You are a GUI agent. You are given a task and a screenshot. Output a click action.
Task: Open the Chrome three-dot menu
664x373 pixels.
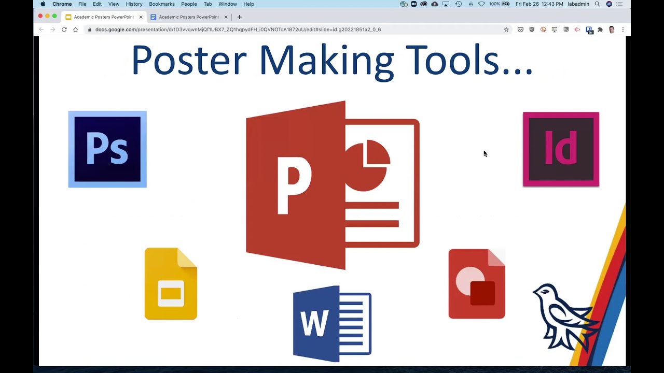click(623, 30)
